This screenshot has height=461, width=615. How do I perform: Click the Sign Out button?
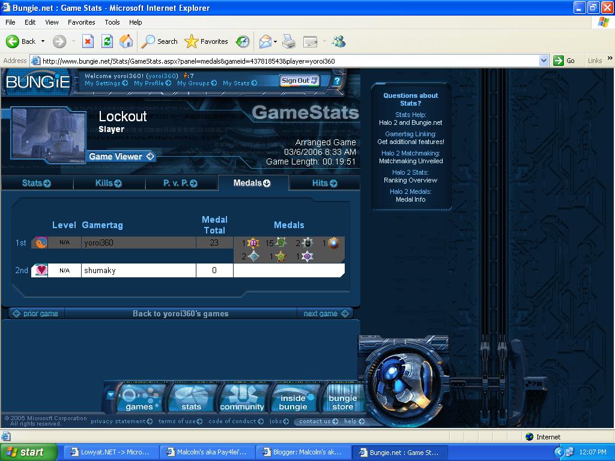point(300,81)
